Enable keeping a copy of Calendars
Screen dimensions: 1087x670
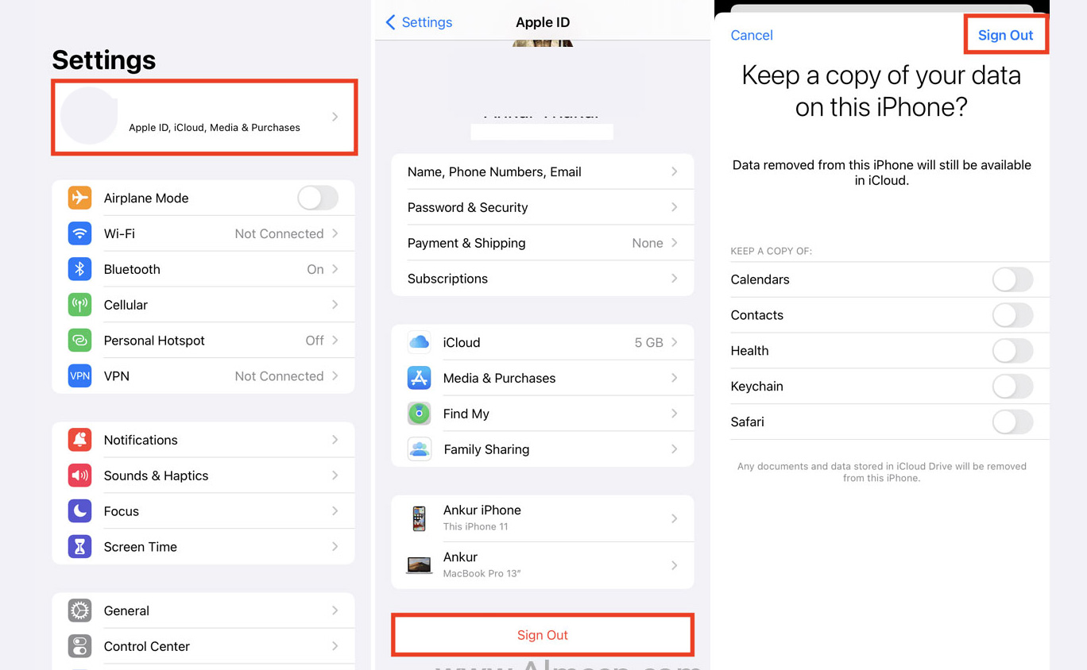point(1012,279)
